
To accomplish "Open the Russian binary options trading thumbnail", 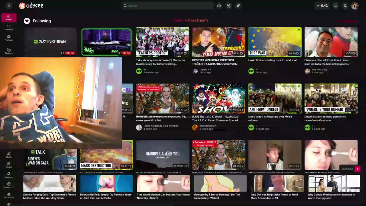I will (219, 42).
